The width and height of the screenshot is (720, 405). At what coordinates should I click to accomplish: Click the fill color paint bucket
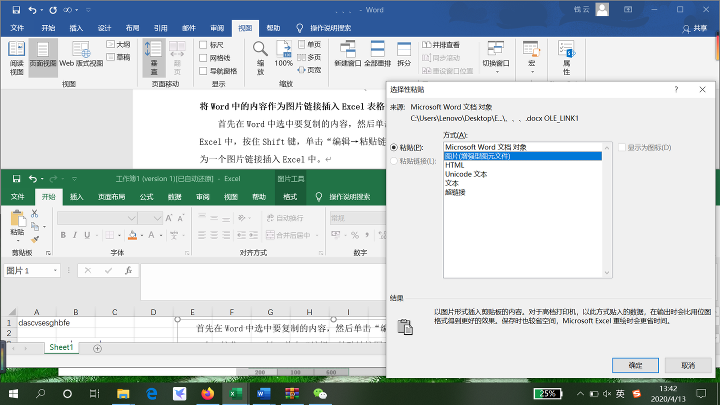click(x=132, y=235)
